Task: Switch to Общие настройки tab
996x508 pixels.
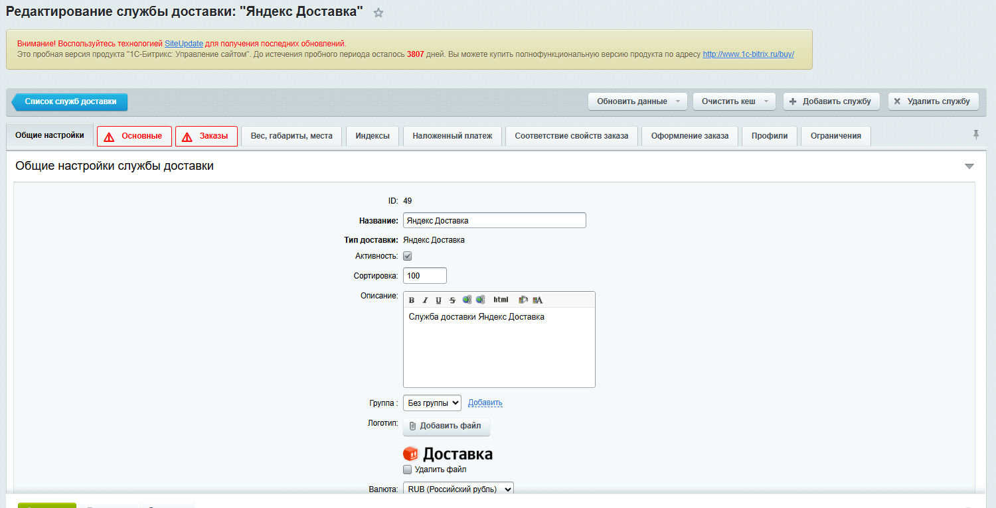Action: [50, 135]
